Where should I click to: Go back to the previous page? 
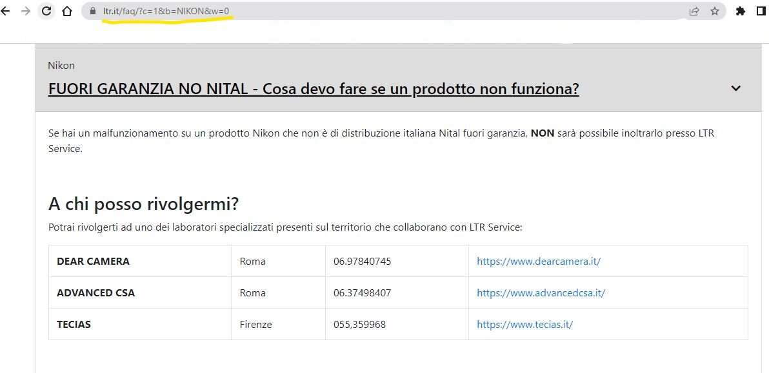pyautogui.click(x=5, y=11)
